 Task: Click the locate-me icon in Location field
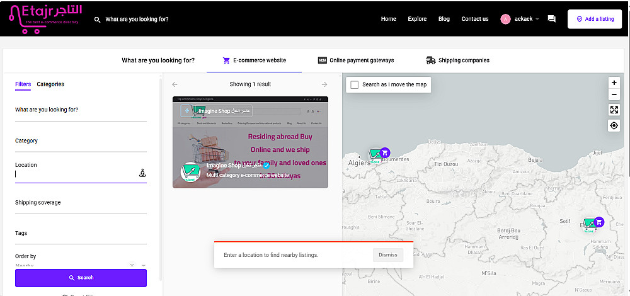tap(142, 173)
